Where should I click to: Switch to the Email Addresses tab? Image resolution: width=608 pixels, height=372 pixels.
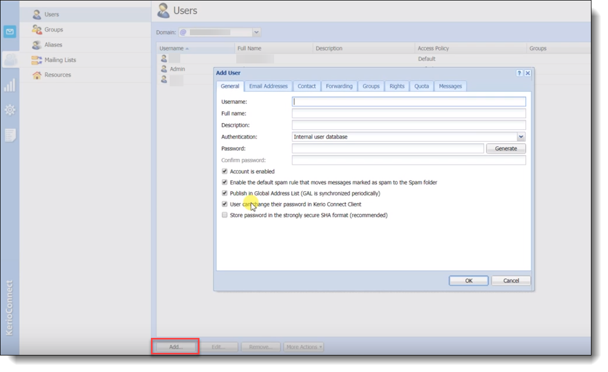(x=268, y=86)
